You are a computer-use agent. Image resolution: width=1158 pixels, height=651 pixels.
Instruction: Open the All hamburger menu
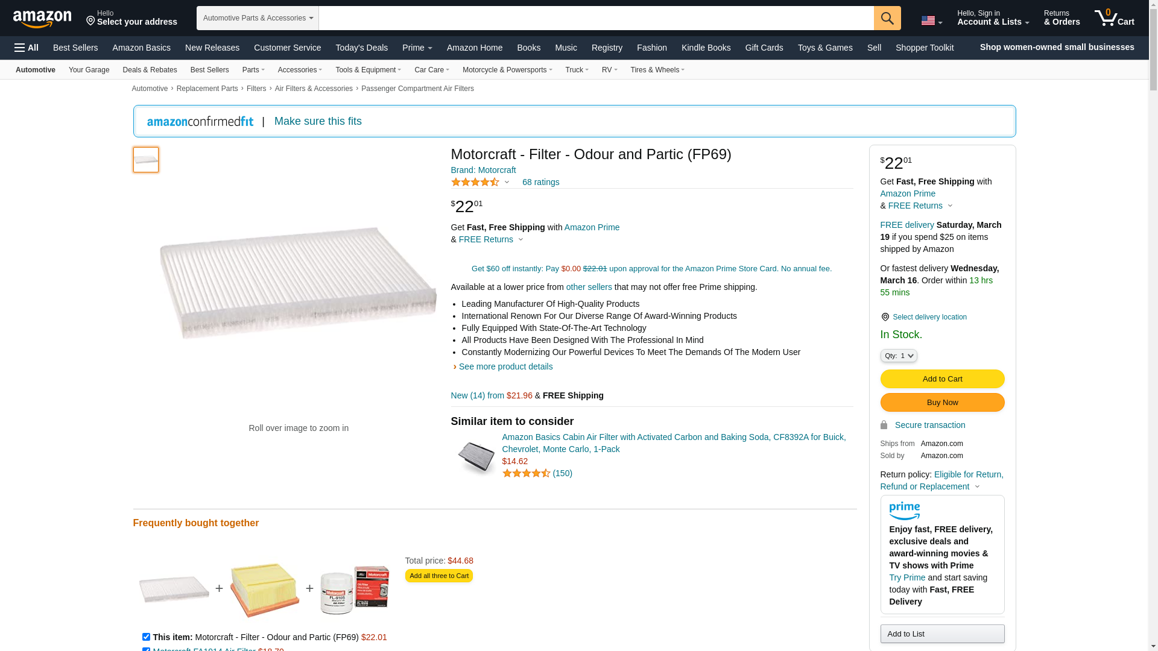[x=27, y=48]
